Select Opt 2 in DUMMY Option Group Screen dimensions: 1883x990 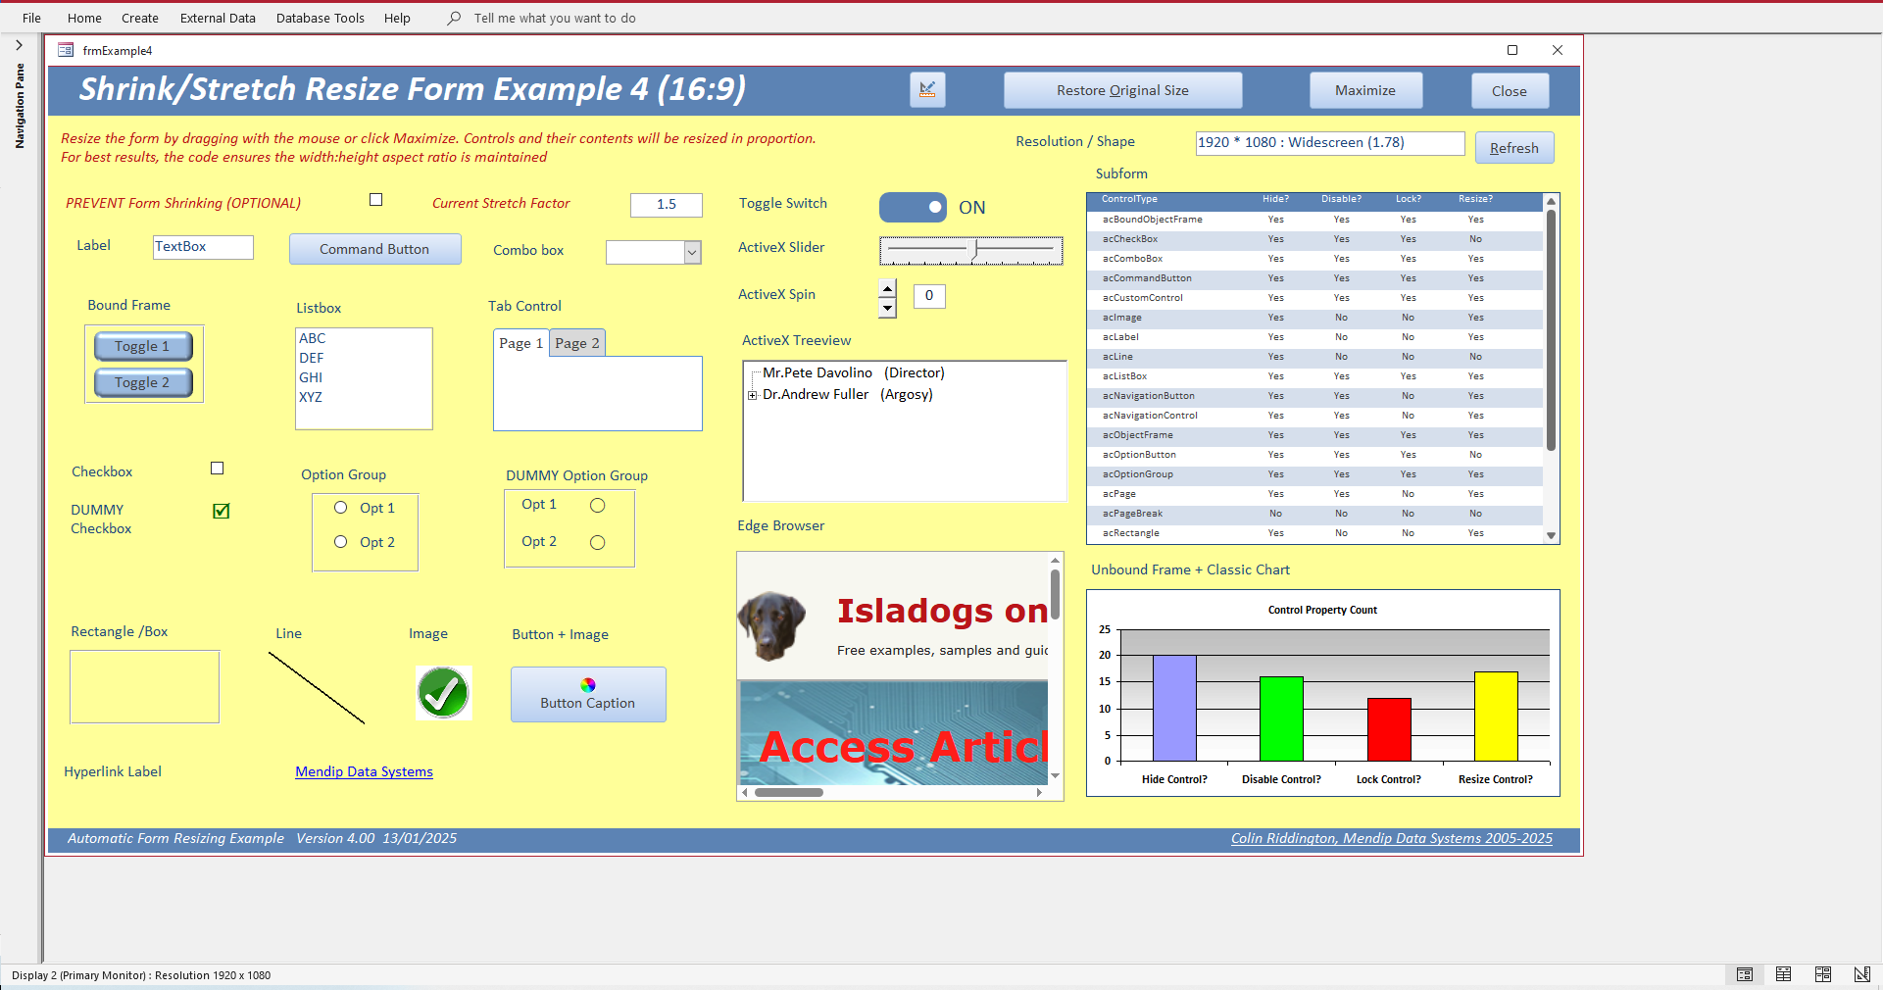pyautogui.click(x=597, y=542)
